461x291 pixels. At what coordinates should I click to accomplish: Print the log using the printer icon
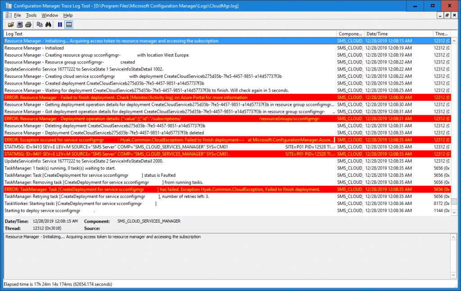27,25
